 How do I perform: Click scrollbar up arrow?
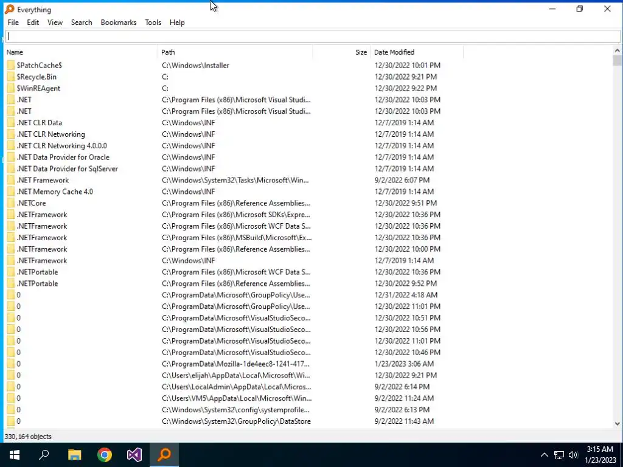617,51
